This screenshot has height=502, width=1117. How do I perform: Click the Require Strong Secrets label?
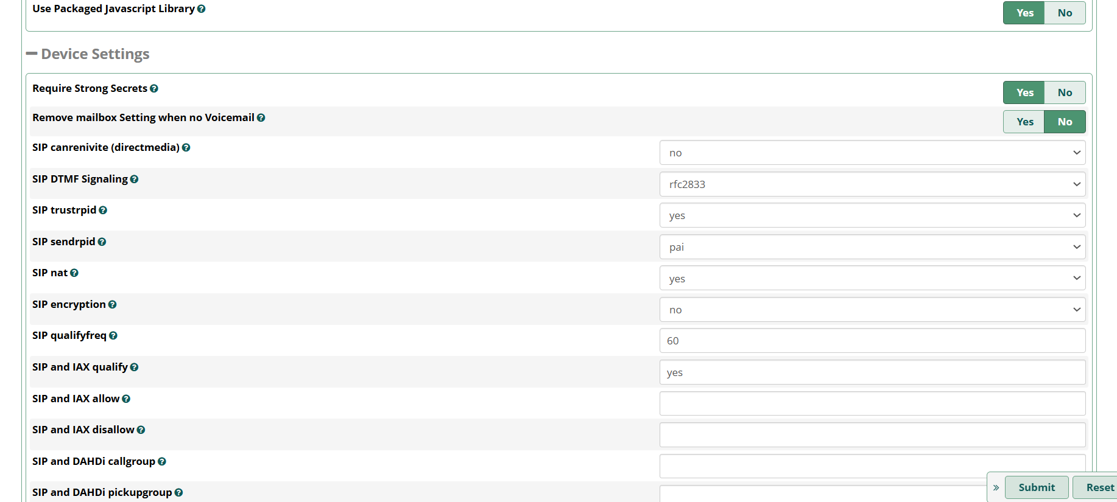(x=90, y=88)
